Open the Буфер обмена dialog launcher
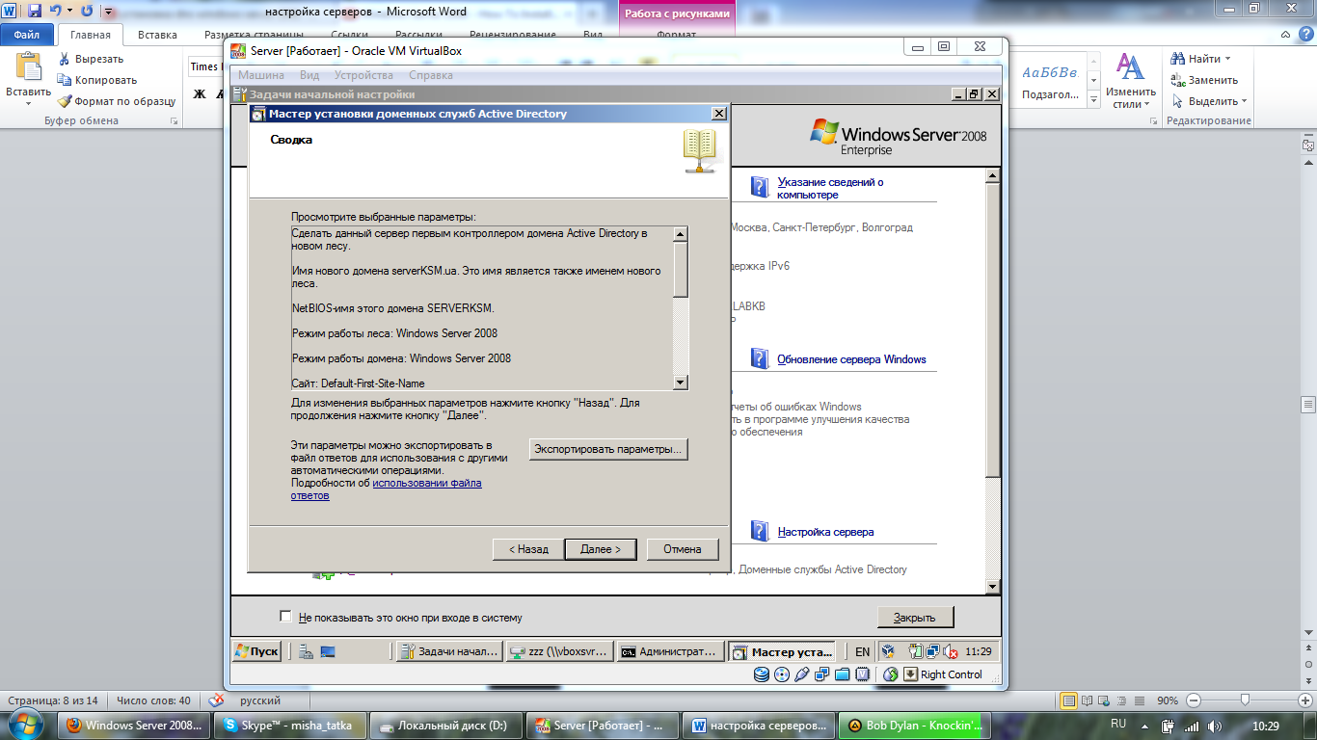Screen dimensions: 1317x740 [175, 121]
